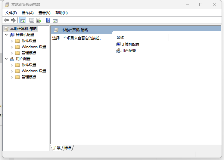Image resolution: width=224 pixels, height=160 pixels.
Task: Open the 查看(V) menu
Action: tap(45, 13)
